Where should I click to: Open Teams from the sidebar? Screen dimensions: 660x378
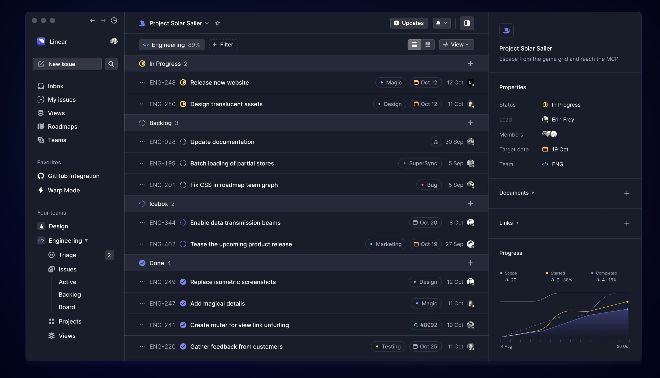pos(56,140)
